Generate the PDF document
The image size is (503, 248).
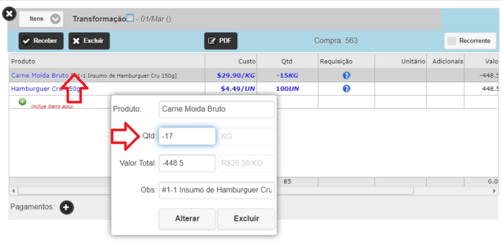221,41
